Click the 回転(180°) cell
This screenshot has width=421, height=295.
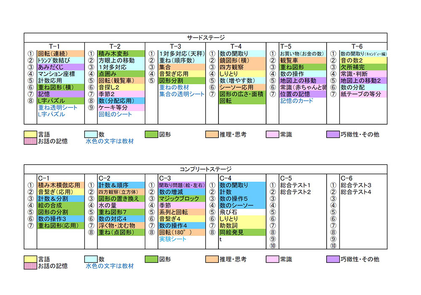(182, 232)
